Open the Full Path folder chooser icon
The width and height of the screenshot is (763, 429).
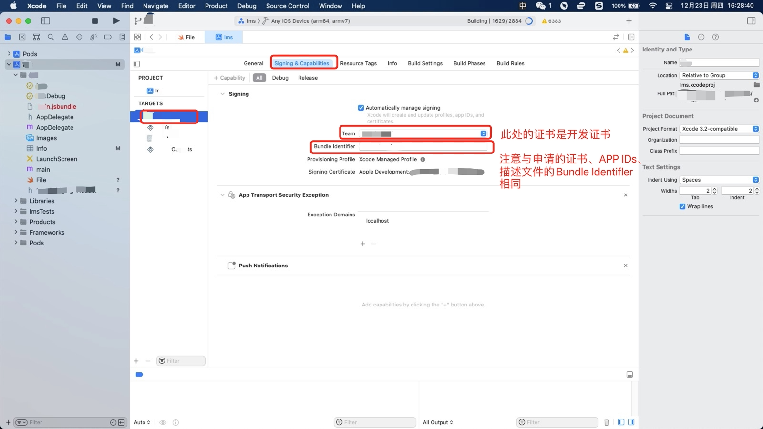point(756,85)
